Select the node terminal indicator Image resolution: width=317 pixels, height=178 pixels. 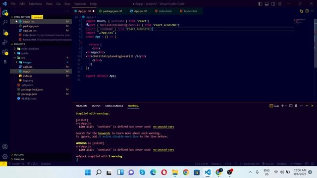click(274, 106)
